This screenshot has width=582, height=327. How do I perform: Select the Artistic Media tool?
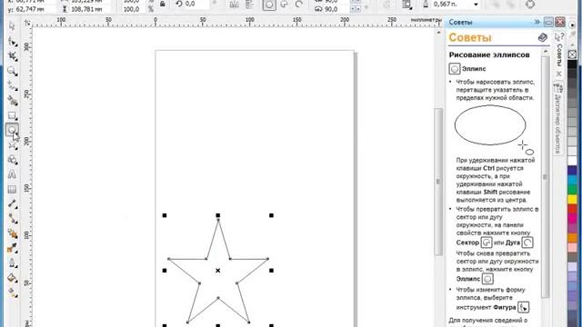(12, 101)
